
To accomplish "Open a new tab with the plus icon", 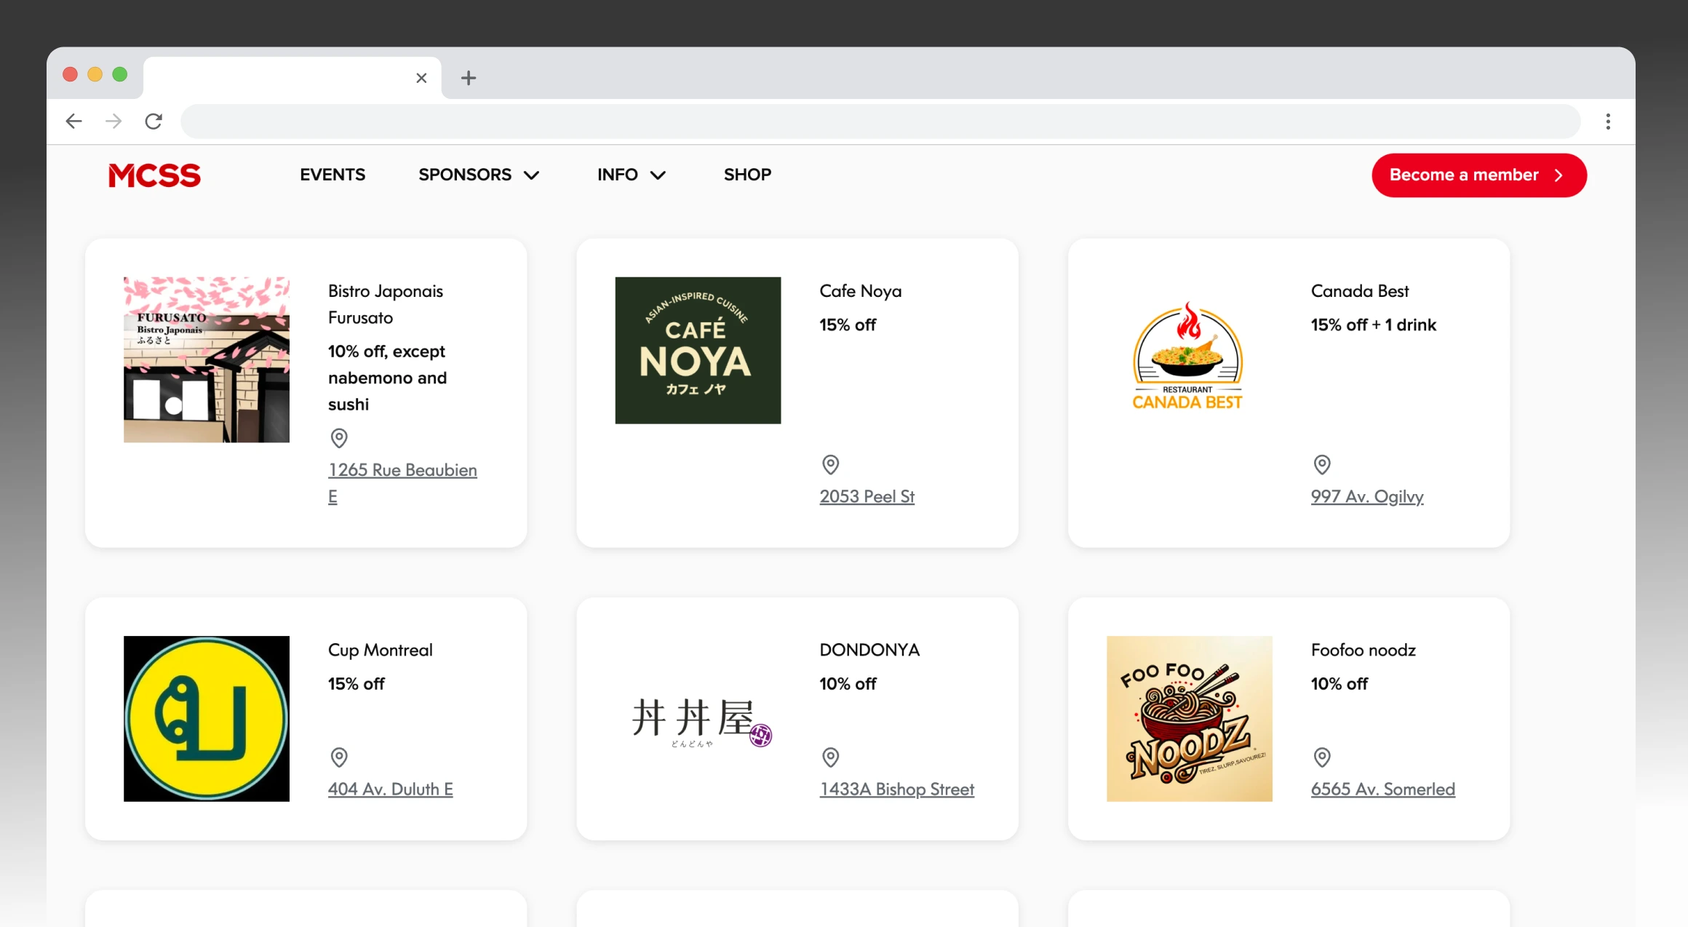I will pos(468,78).
